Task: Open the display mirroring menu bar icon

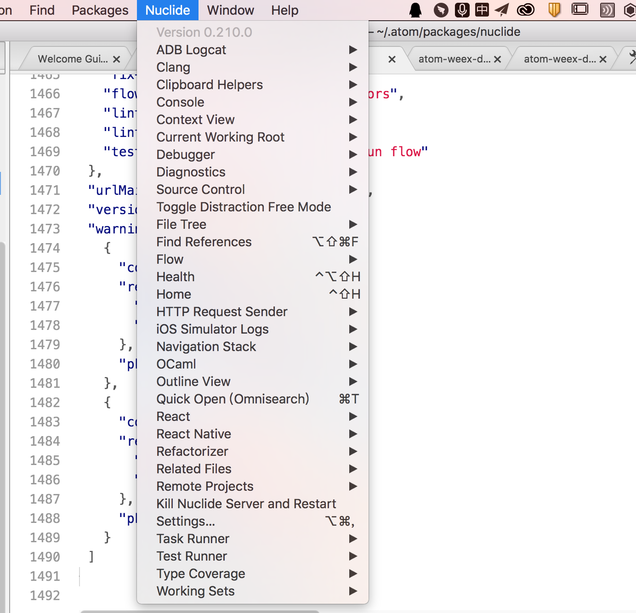Action: [x=580, y=9]
